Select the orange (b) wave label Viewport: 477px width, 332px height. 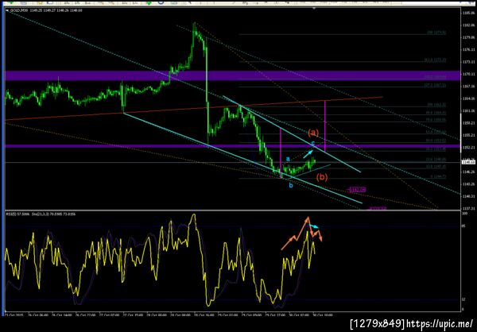tap(322, 177)
